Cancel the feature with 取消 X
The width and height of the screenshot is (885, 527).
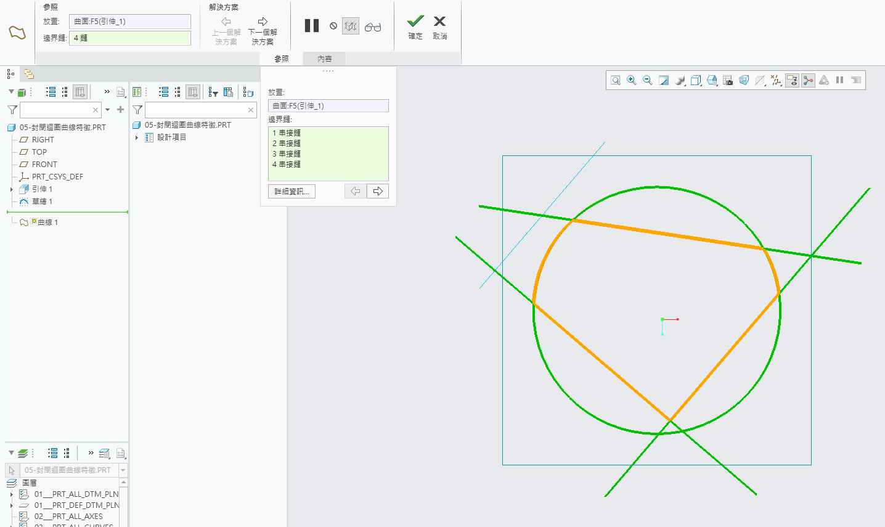[439, 27]
